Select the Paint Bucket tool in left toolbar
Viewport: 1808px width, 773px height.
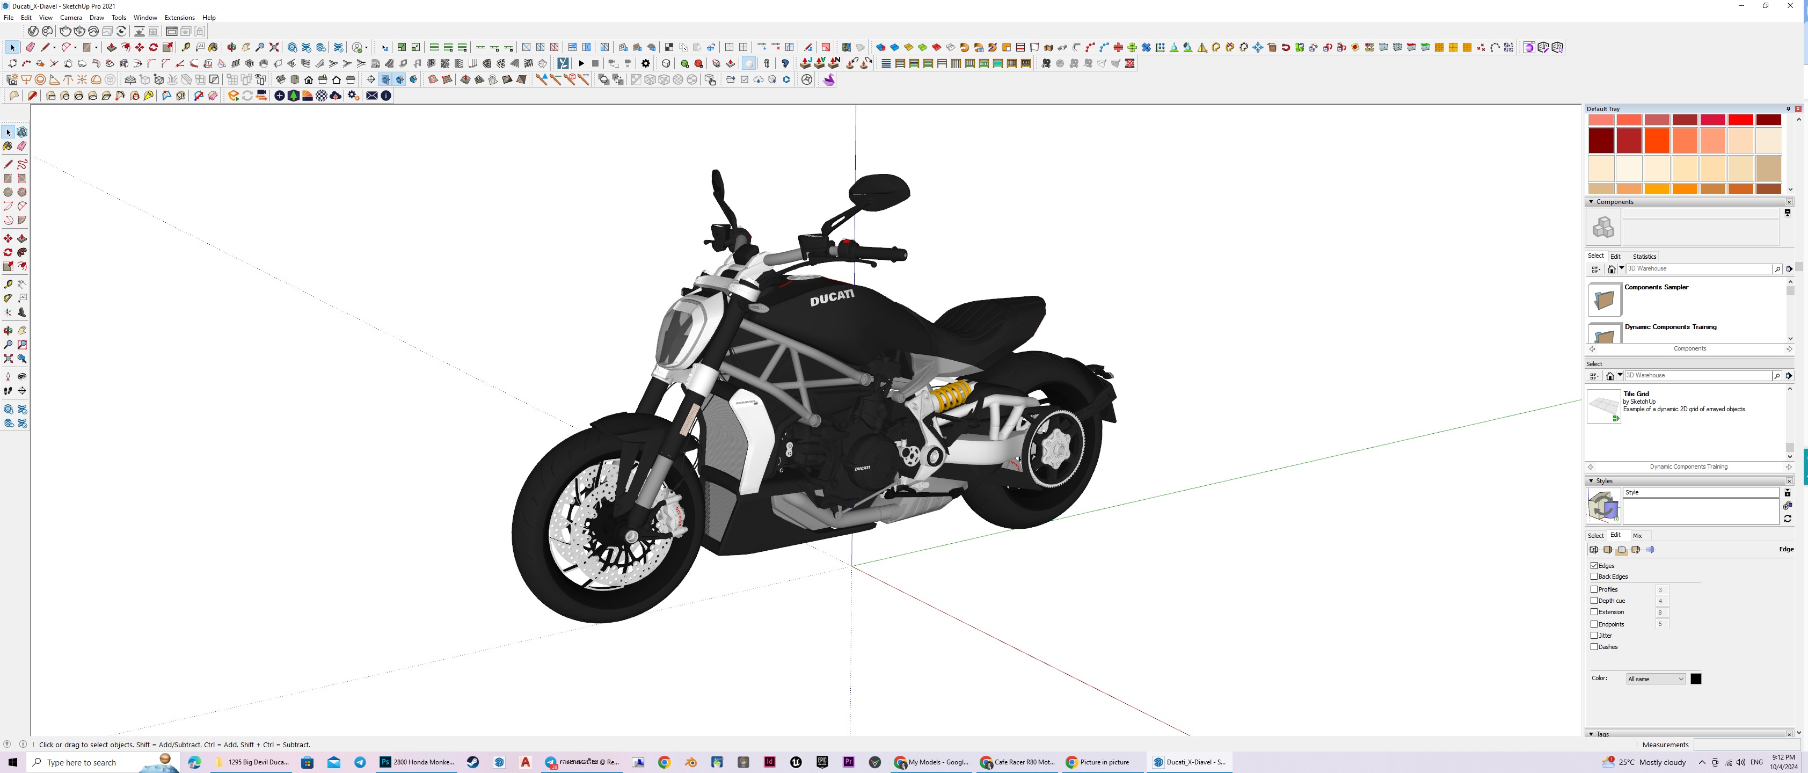8,146
